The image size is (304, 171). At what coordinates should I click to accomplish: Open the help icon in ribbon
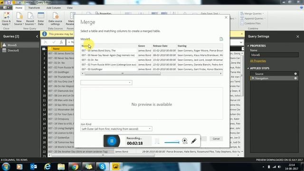[x=302, y=8]
